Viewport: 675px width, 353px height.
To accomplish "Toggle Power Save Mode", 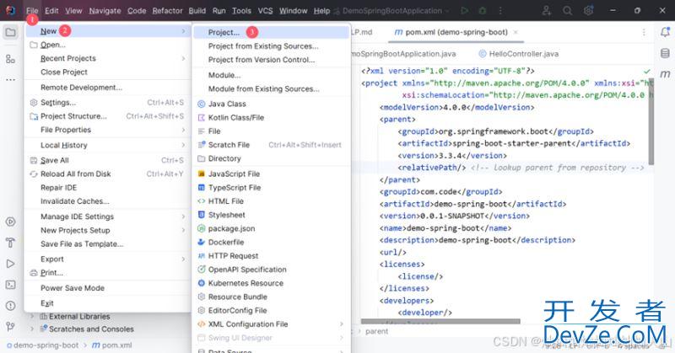I will pyautogui.click(x=108, y=288).
